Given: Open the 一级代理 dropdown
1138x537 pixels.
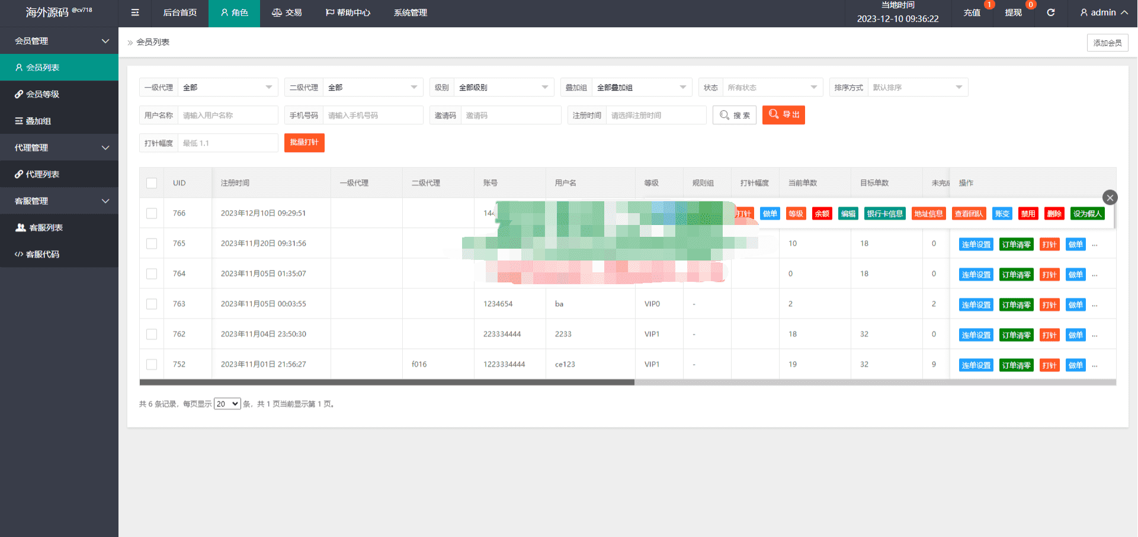Looking at the screenshot, I should point(227,88).
